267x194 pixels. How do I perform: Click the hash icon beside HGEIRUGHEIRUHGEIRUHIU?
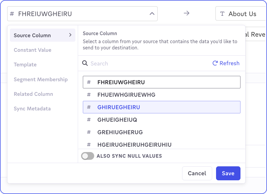coord(89,145)
